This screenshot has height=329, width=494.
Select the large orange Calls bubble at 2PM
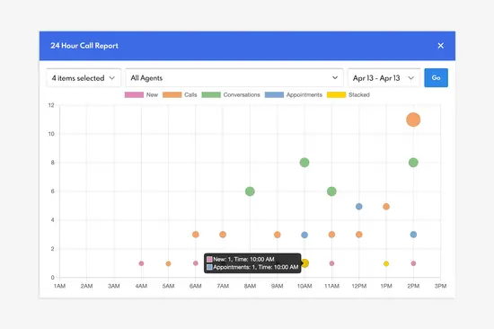(413, 120)
